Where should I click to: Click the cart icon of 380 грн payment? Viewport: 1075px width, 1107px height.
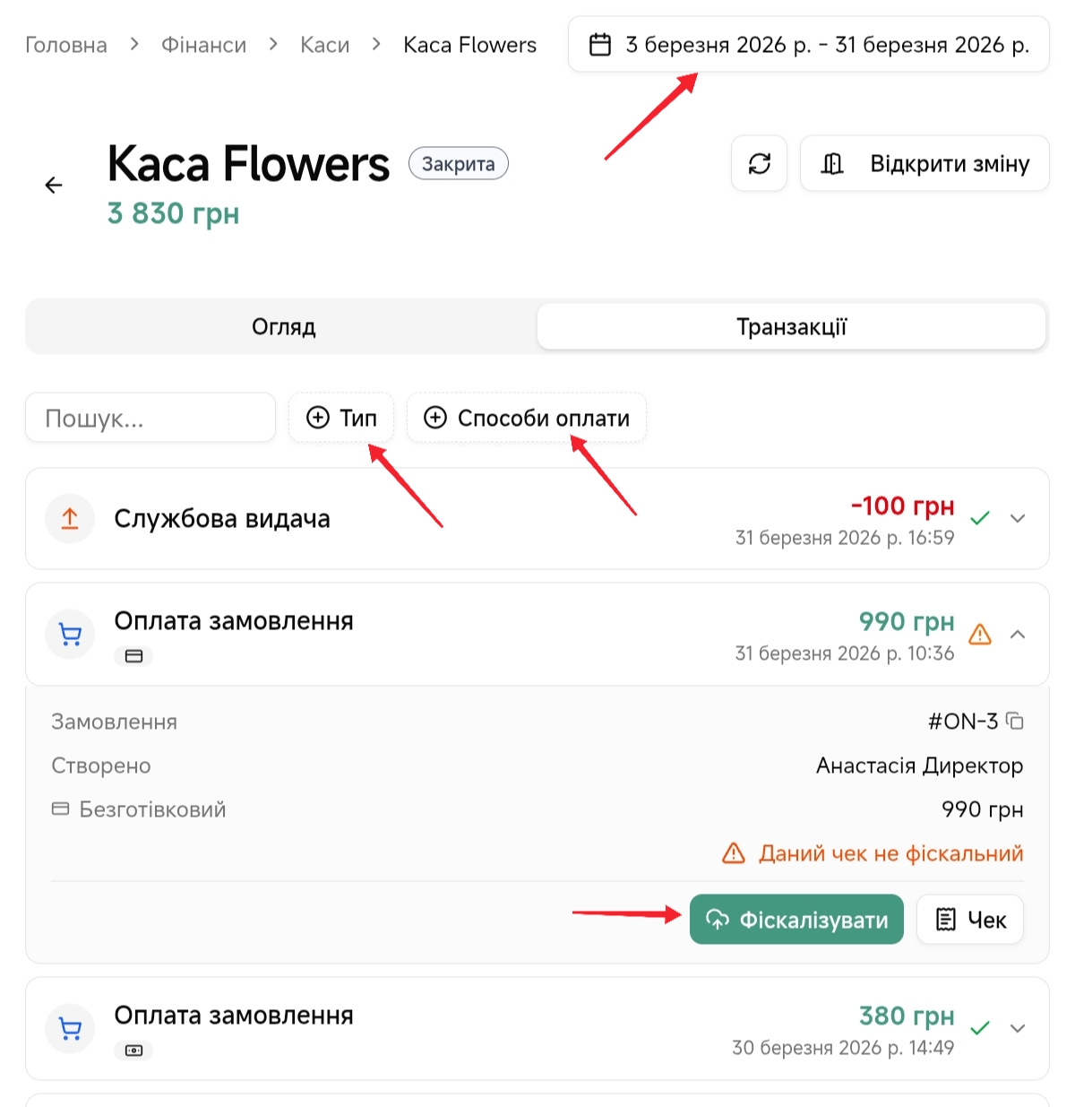click(x=70, y=1028)
